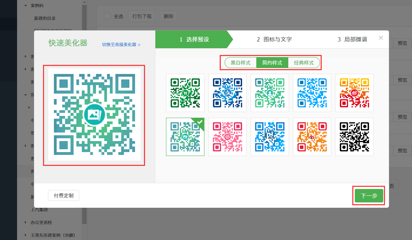This screenshot has width=412, height=240.
Task: Switch to 经典样式 style option
Action: 304,62
